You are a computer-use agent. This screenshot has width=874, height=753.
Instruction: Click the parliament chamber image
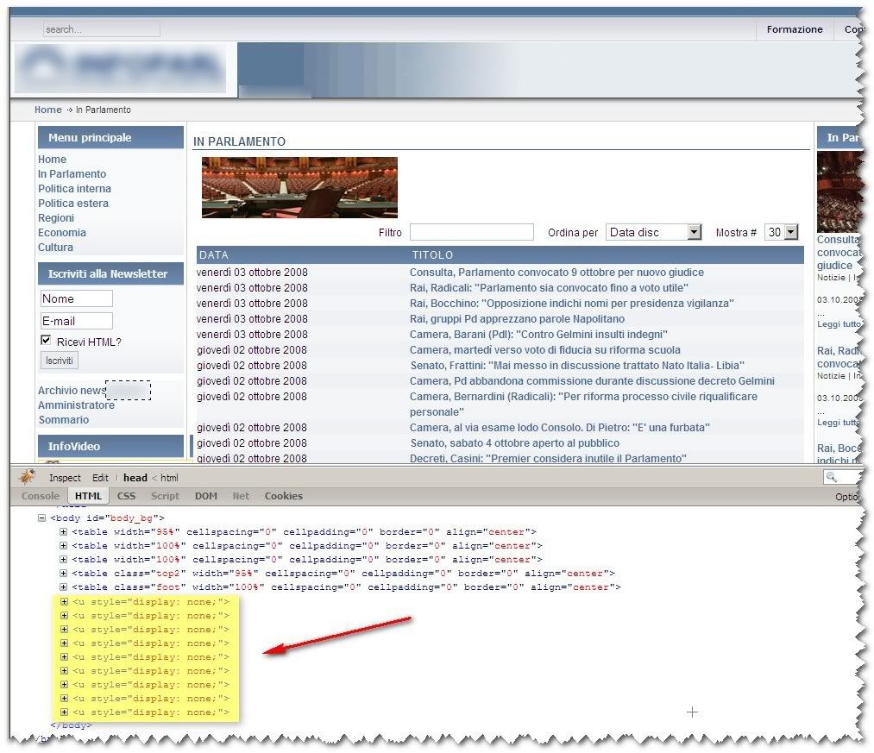click(x=299, y=187)
